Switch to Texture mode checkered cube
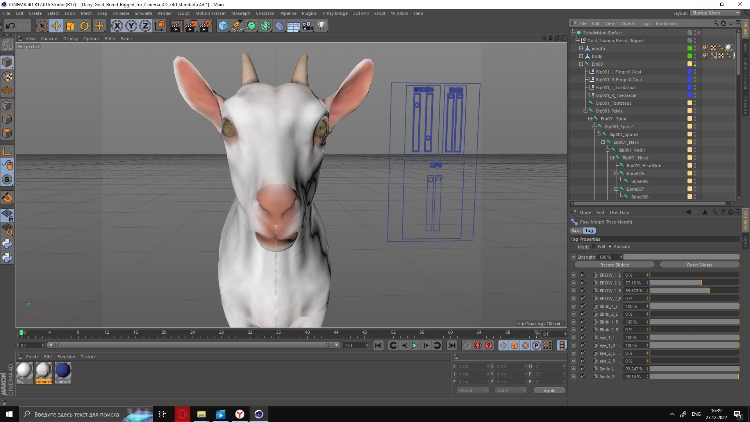 (7, 77)
